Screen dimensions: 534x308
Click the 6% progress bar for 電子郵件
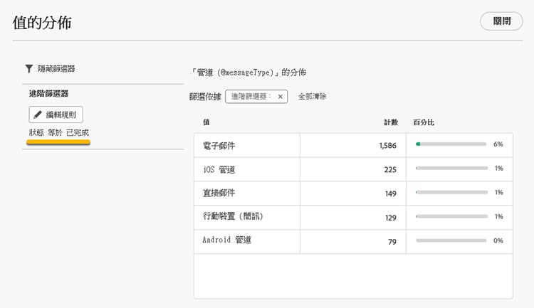point(451,144)
